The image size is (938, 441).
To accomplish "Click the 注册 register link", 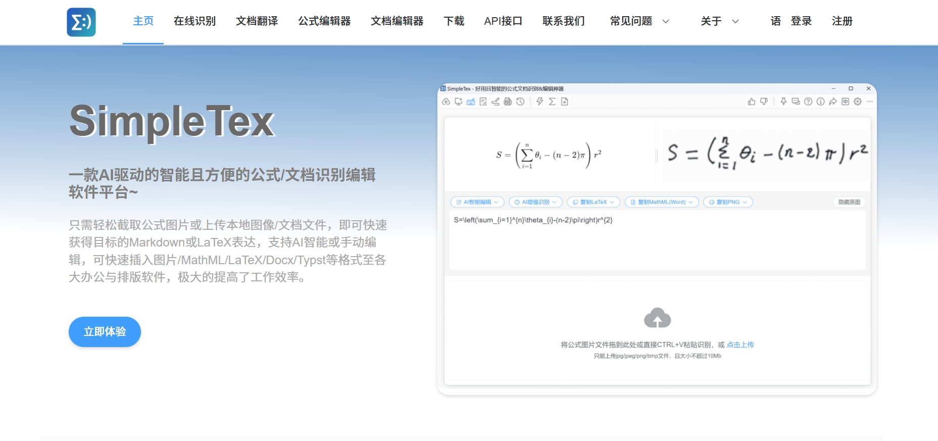I will pyautogui.click(x=842, y=21).
